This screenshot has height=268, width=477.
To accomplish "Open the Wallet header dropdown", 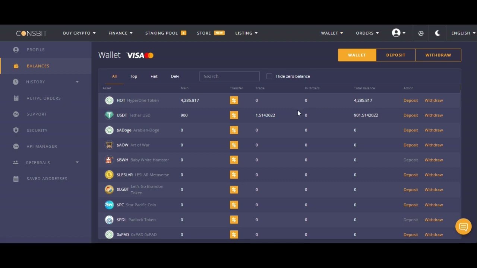I will click(x=332, y=33).
